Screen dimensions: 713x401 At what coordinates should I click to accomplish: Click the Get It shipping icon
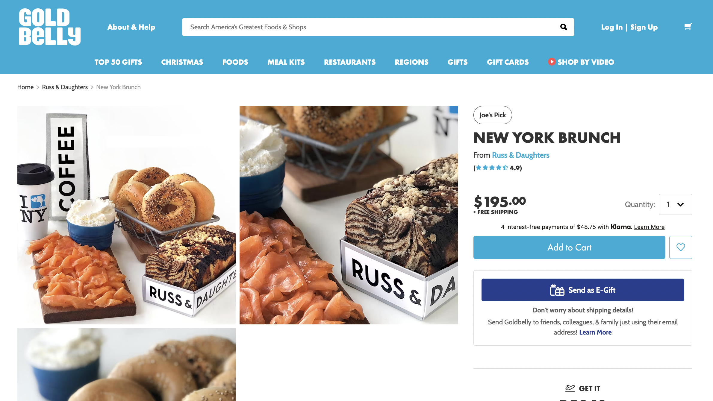point(570,388)
